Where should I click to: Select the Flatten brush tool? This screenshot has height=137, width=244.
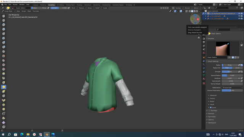pyautogui.click(x=3, y=60)
